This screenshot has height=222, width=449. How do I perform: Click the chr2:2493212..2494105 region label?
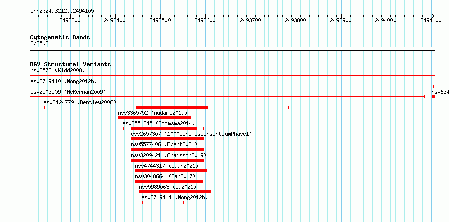[x=62, y=11]
